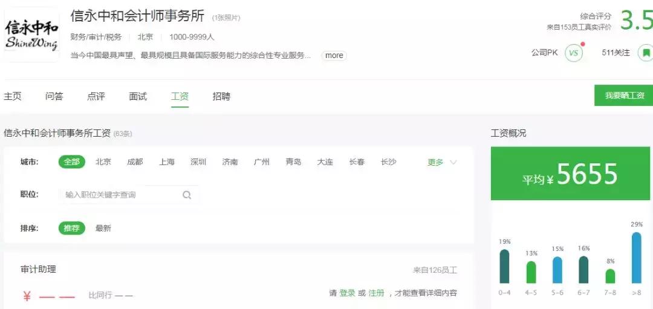
Task: Click the 公司PK label
Action: coord(544,53)
